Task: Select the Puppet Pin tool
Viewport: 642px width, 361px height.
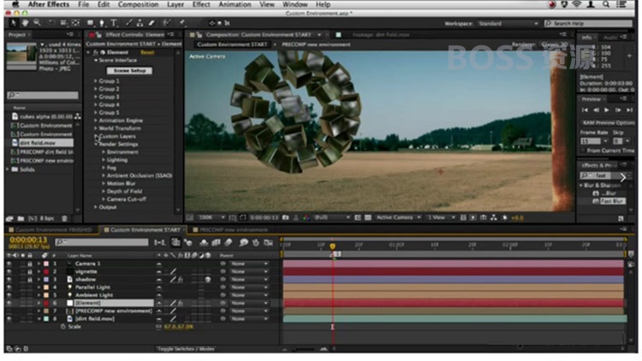Action: [182, 23]
